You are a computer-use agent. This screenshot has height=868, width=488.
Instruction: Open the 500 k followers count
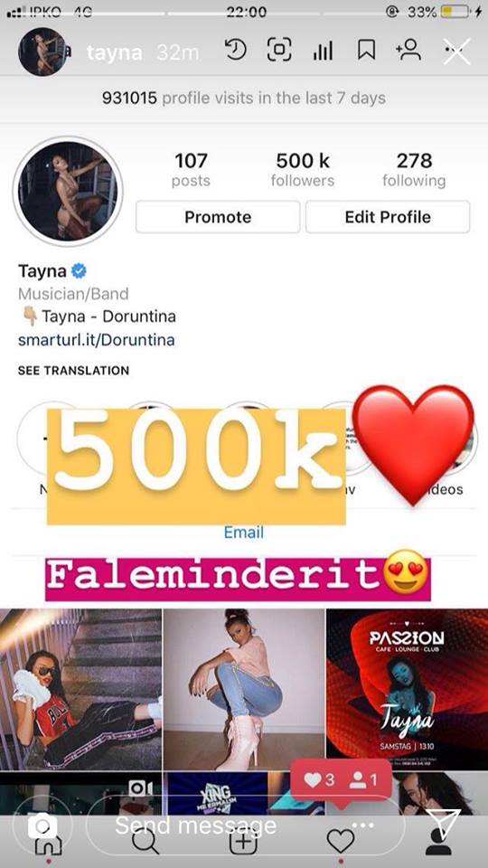[x=303, y=169]
